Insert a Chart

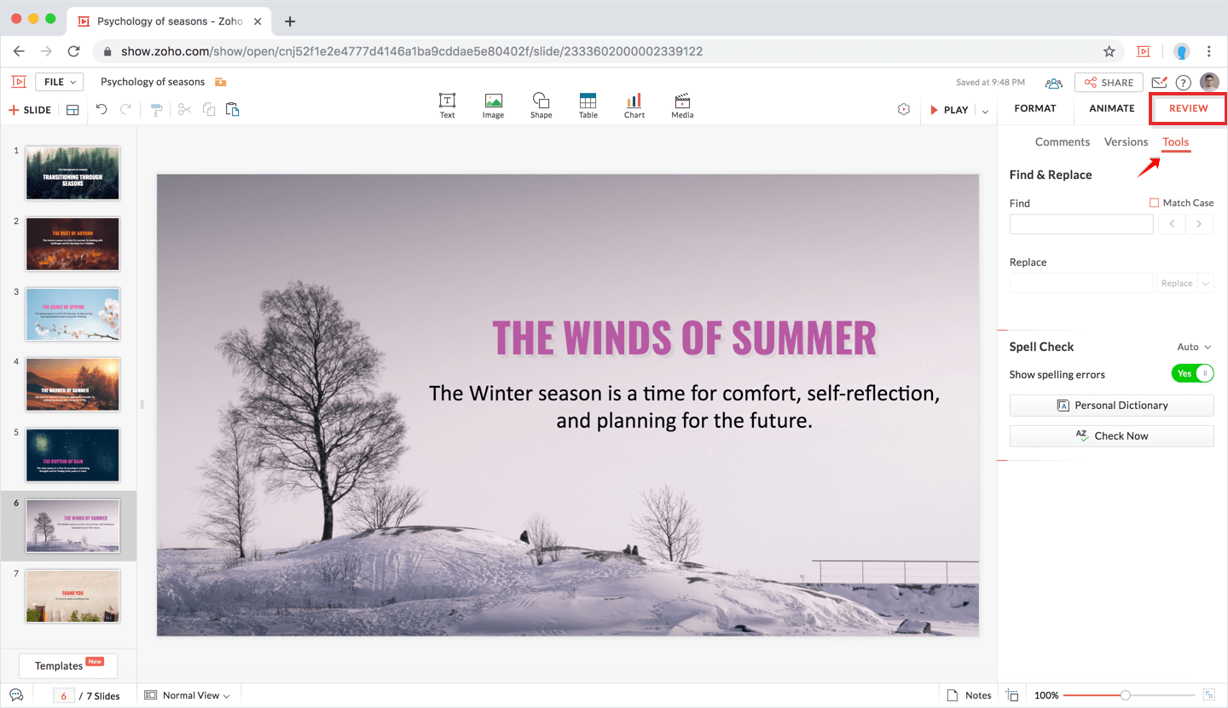[634, 106]
